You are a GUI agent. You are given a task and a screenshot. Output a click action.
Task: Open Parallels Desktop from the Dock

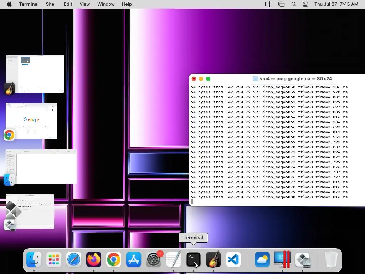click(x=282, y=259)
